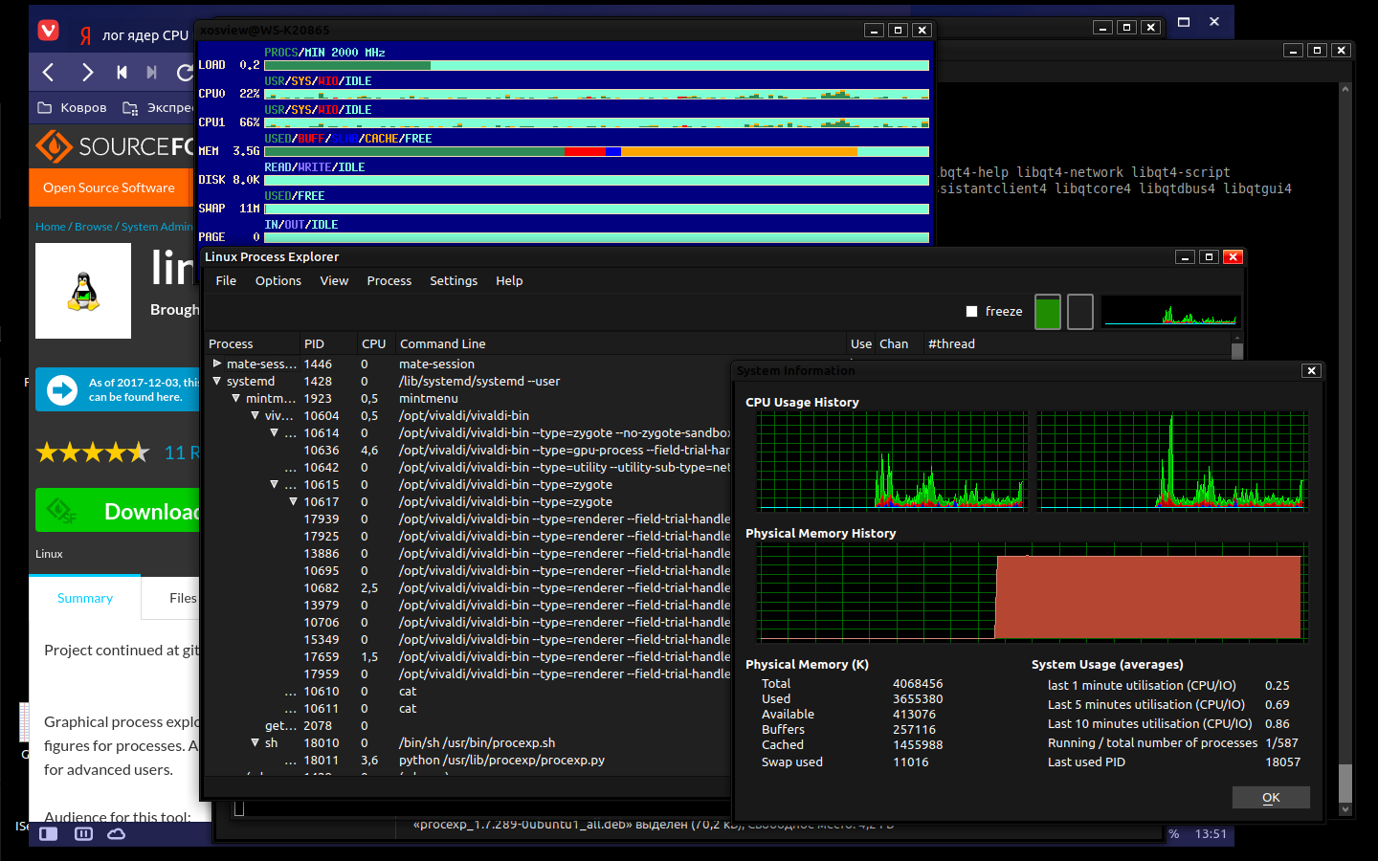Screen dimensions: 1378x861
Task: Click the SourceForge logo
Action: [115, 146]
